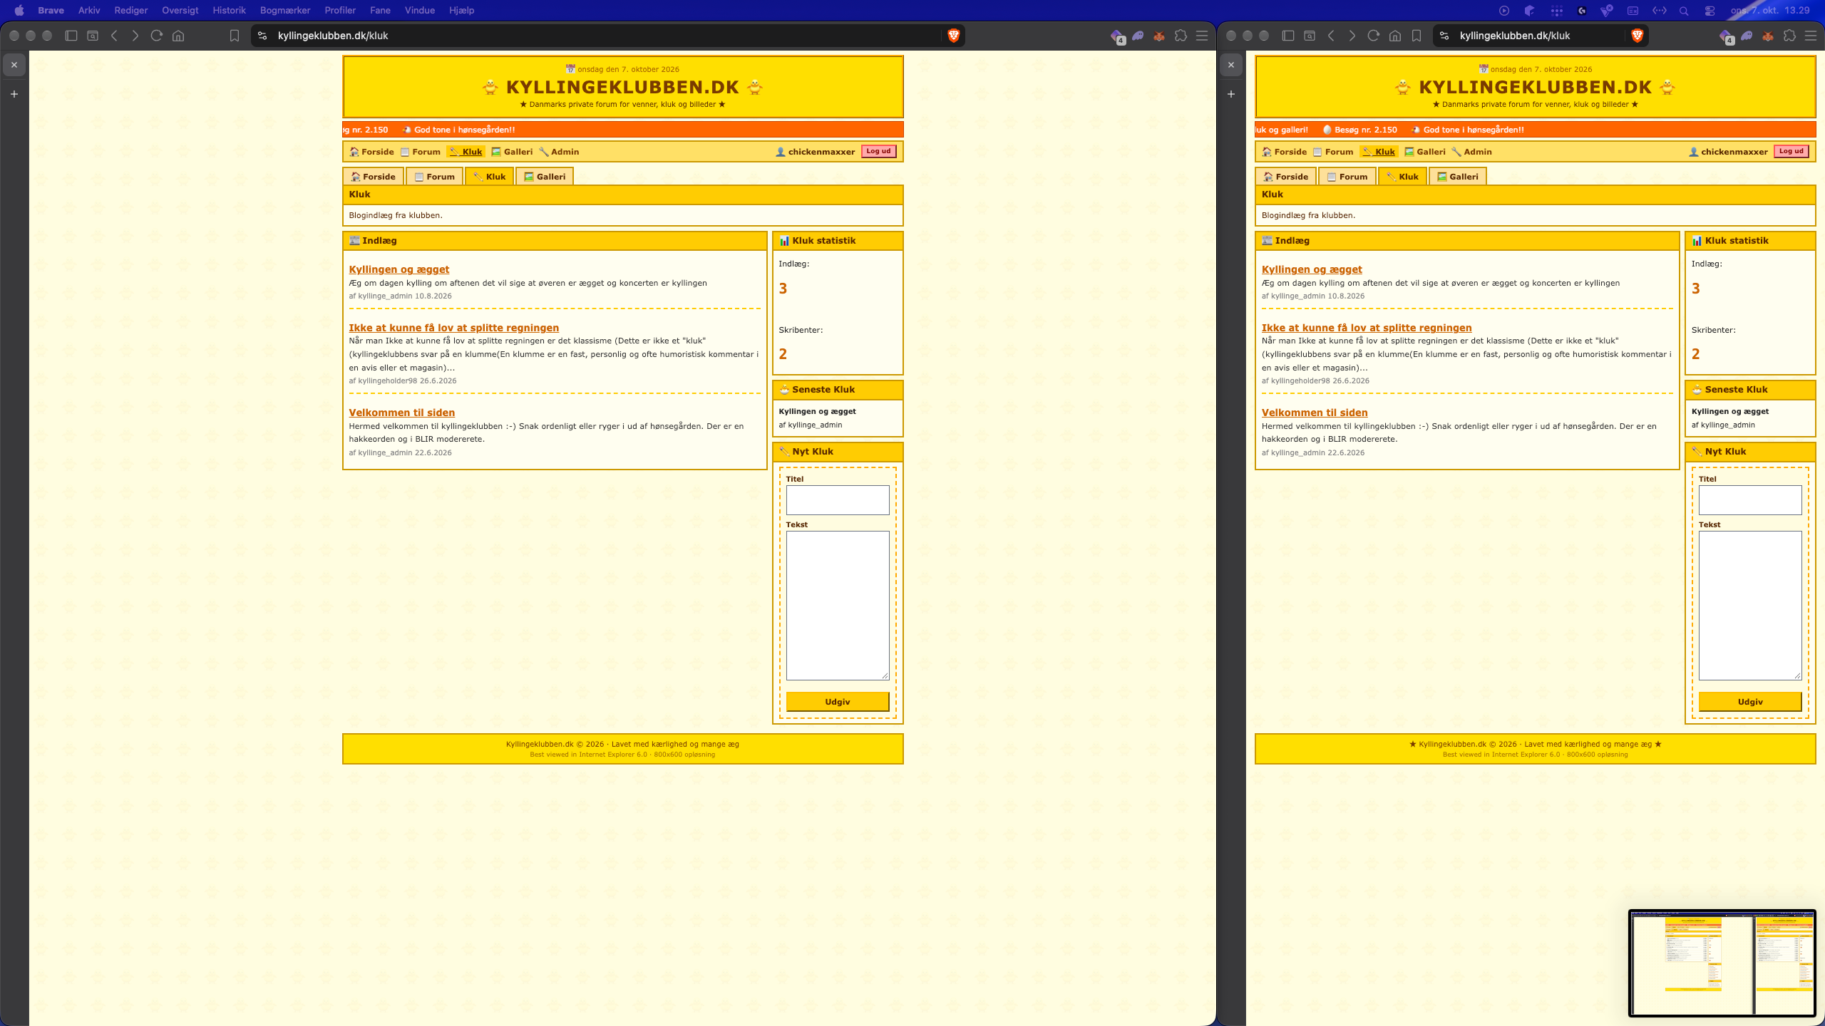View site information icon in left address bar
The image size is (1825, 1026).
(262, 36)
